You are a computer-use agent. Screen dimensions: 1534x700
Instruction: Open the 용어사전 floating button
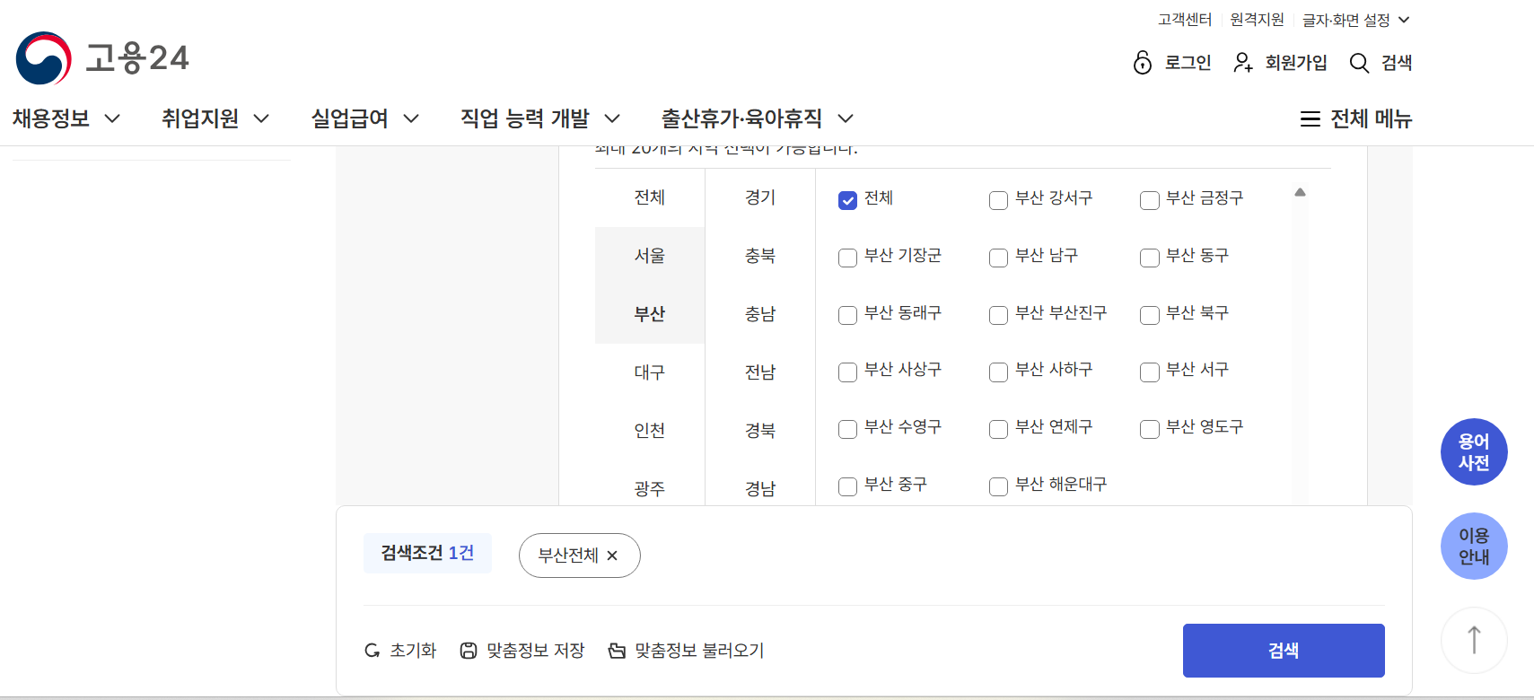(x=1474, y=451)
